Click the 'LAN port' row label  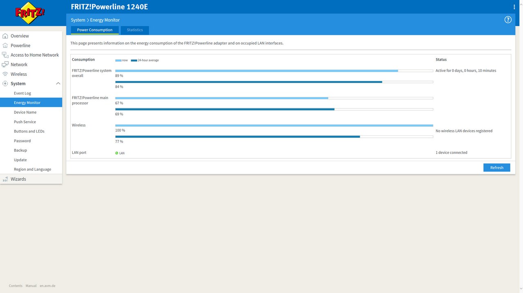pyautogui.click(x=79, y=153)
